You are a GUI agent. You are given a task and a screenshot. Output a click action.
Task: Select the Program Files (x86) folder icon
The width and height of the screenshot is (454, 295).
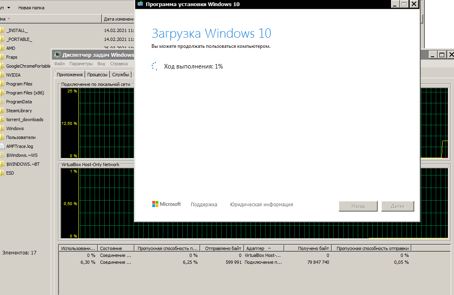point(2,93)
